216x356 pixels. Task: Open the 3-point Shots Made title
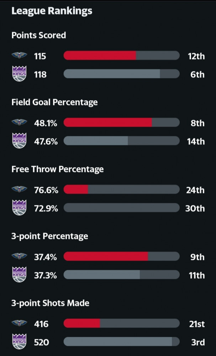click(x=50, y=303)
